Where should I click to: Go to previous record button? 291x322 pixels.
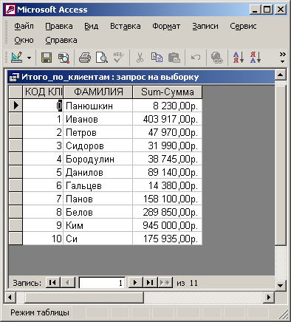point(68,283)
